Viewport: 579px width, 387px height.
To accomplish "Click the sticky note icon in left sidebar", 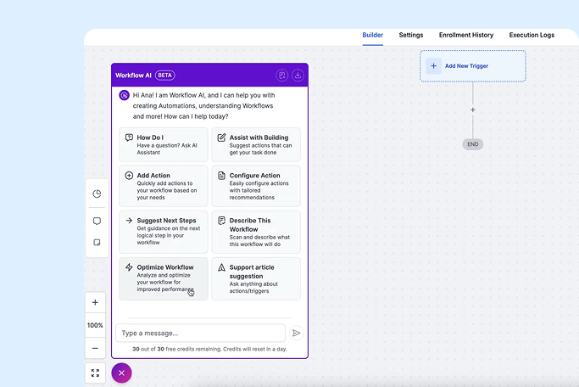I will pos(97,243).
